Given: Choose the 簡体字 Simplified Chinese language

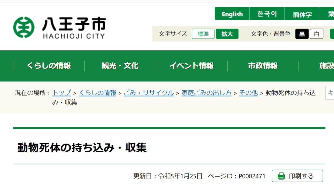Looking at the screenshot, I should tap(302, 14).
